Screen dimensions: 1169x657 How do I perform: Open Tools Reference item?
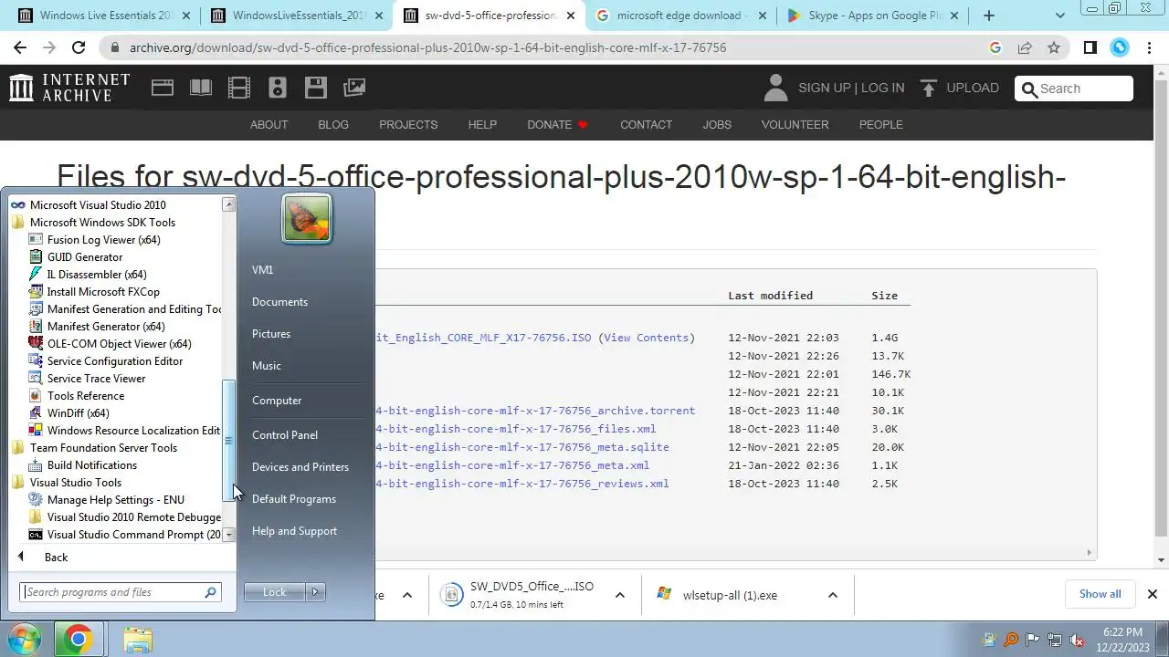click(x=85, y=396)
